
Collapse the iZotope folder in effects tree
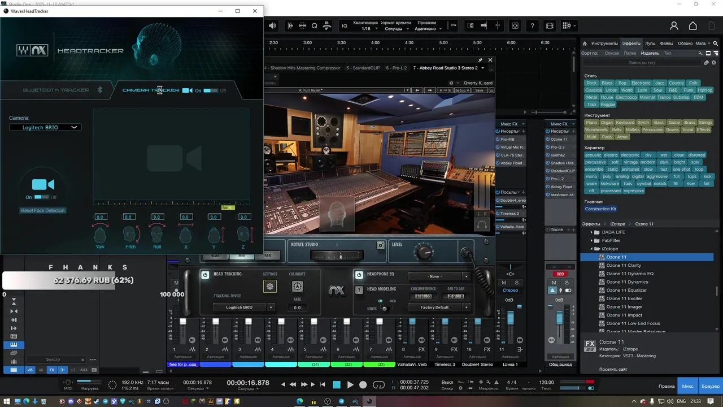pyautogui.click(x=591, y=249)
